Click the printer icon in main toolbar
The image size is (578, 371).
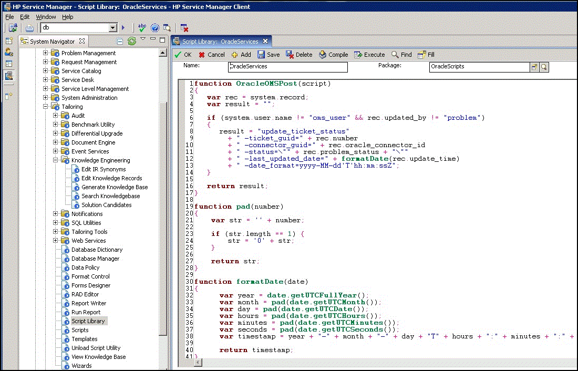pos(30,28)
